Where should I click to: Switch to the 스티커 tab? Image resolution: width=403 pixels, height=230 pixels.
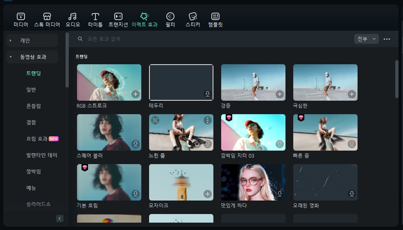click(x=193, y=20)
